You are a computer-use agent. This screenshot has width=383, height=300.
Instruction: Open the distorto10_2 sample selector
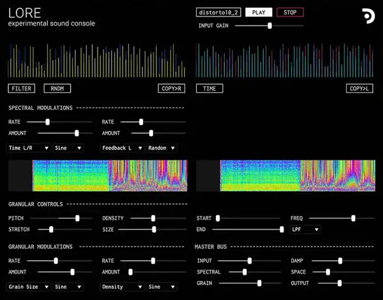click(219, 12)
